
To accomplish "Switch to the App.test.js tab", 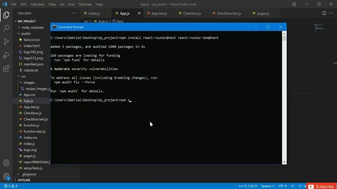I will point(159,14).
